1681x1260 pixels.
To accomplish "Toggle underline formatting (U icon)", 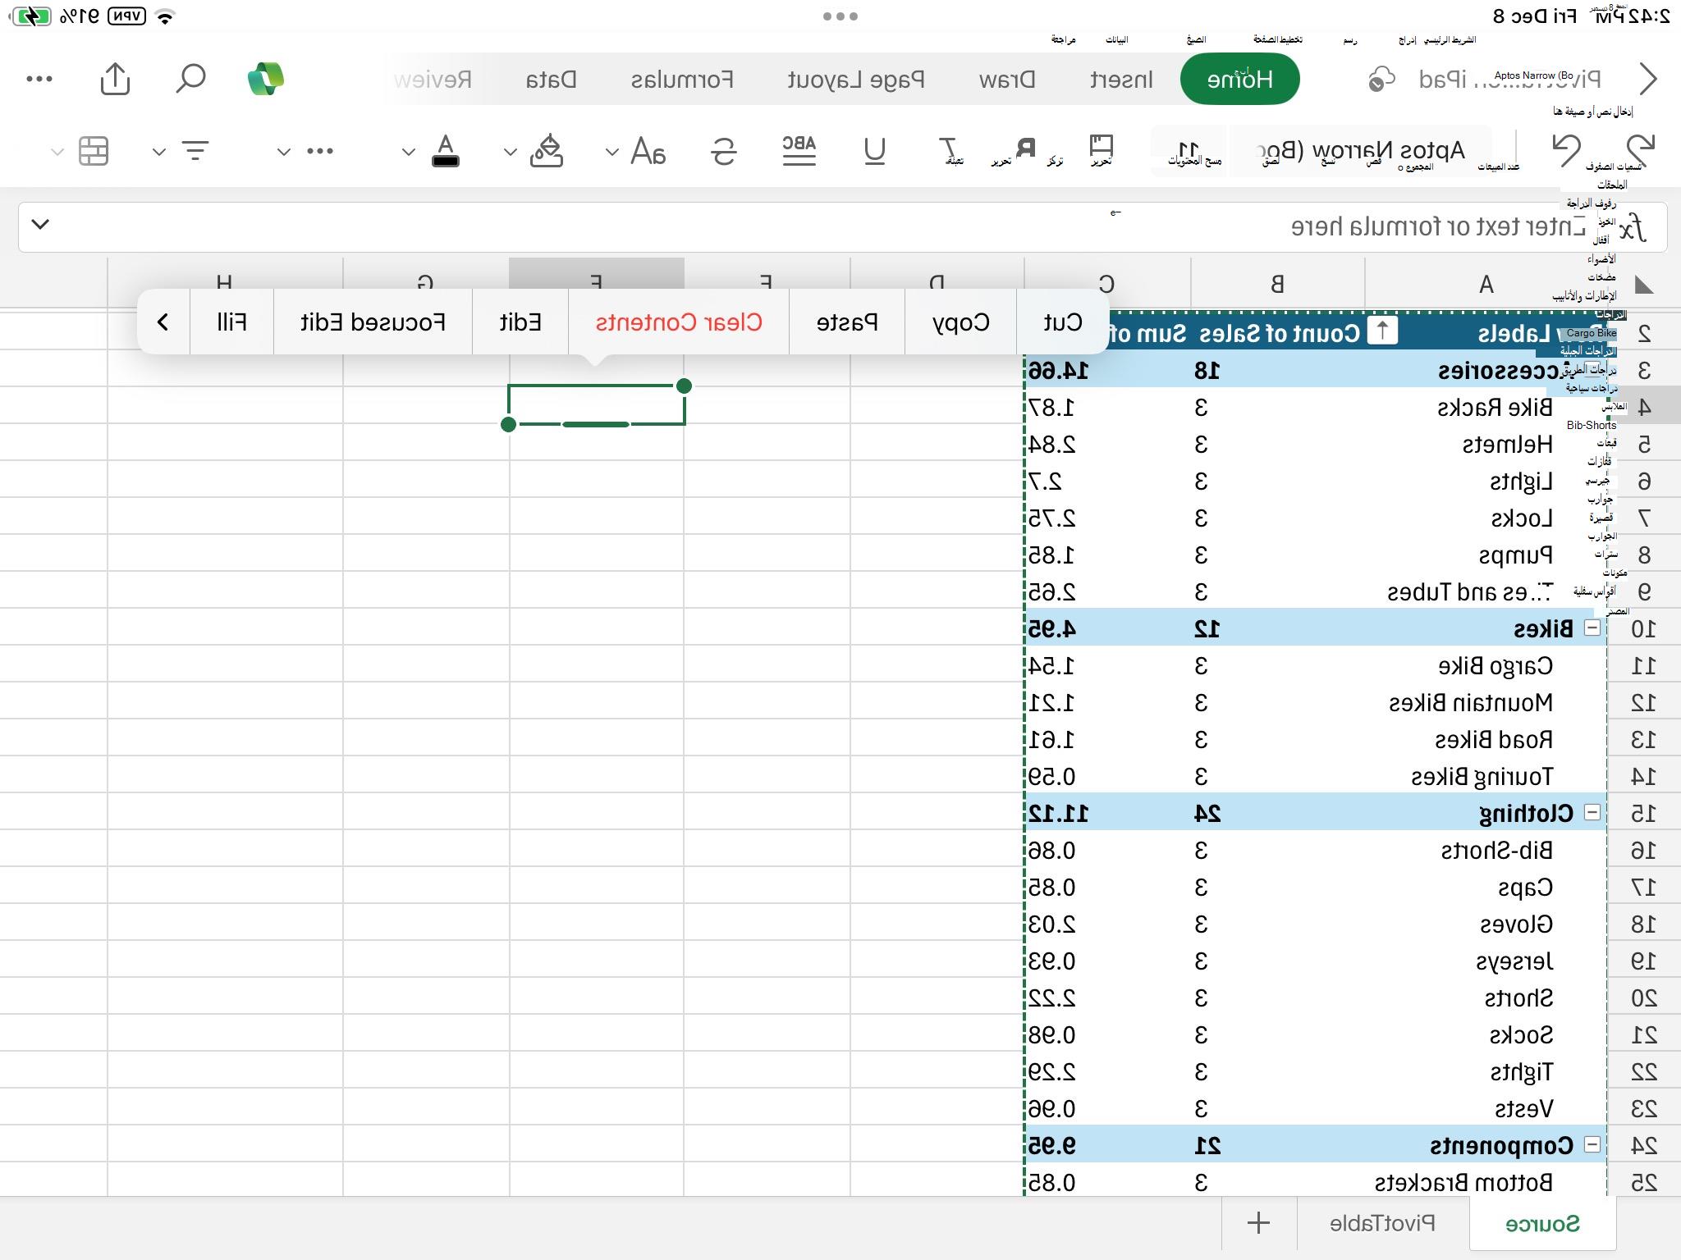I will pos(875,151).
